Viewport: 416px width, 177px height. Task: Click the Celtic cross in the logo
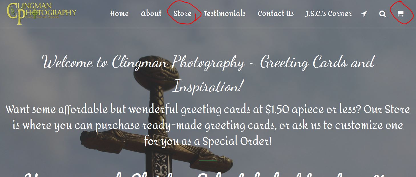coord(35,13)
